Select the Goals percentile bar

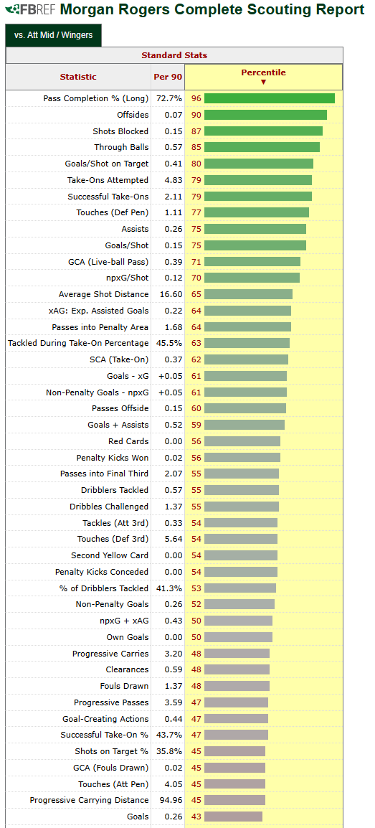(233, 817)
